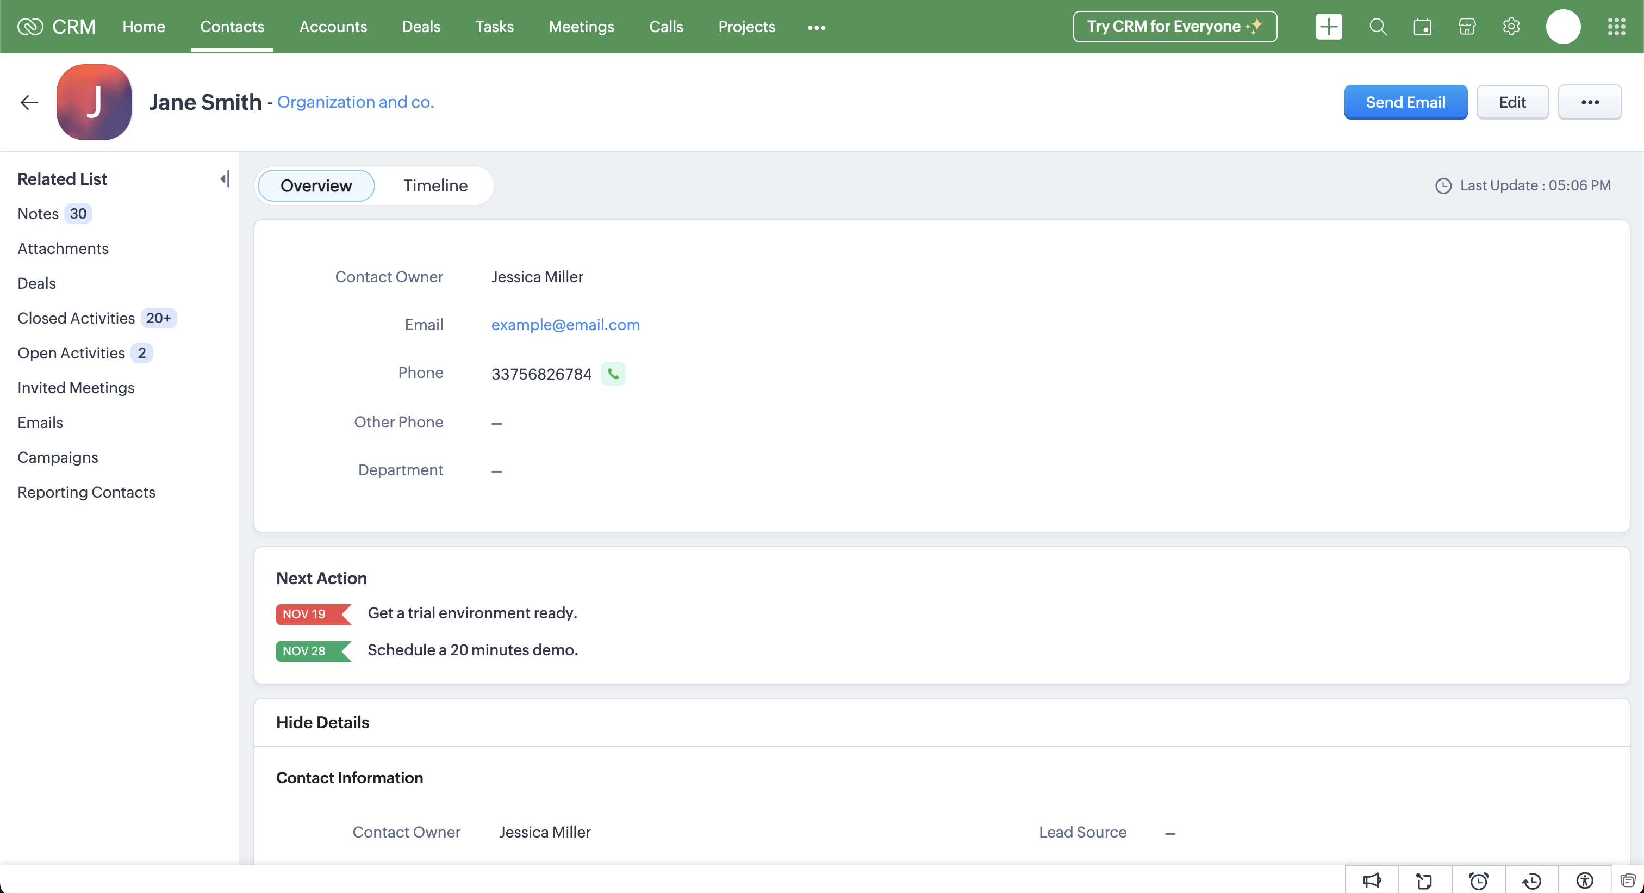The width and height of the screenshot is (1644, 893).
Task: Call the phone number with green phone icon
Action: tap(613, 374)
